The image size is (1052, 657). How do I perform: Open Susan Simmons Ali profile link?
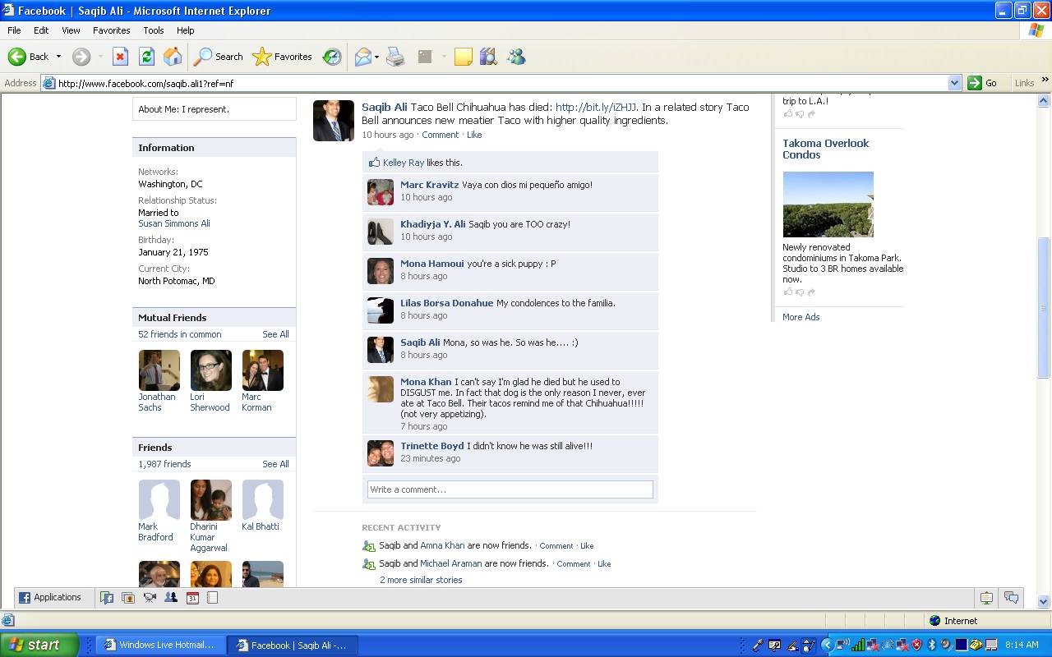tap(174, 223)
